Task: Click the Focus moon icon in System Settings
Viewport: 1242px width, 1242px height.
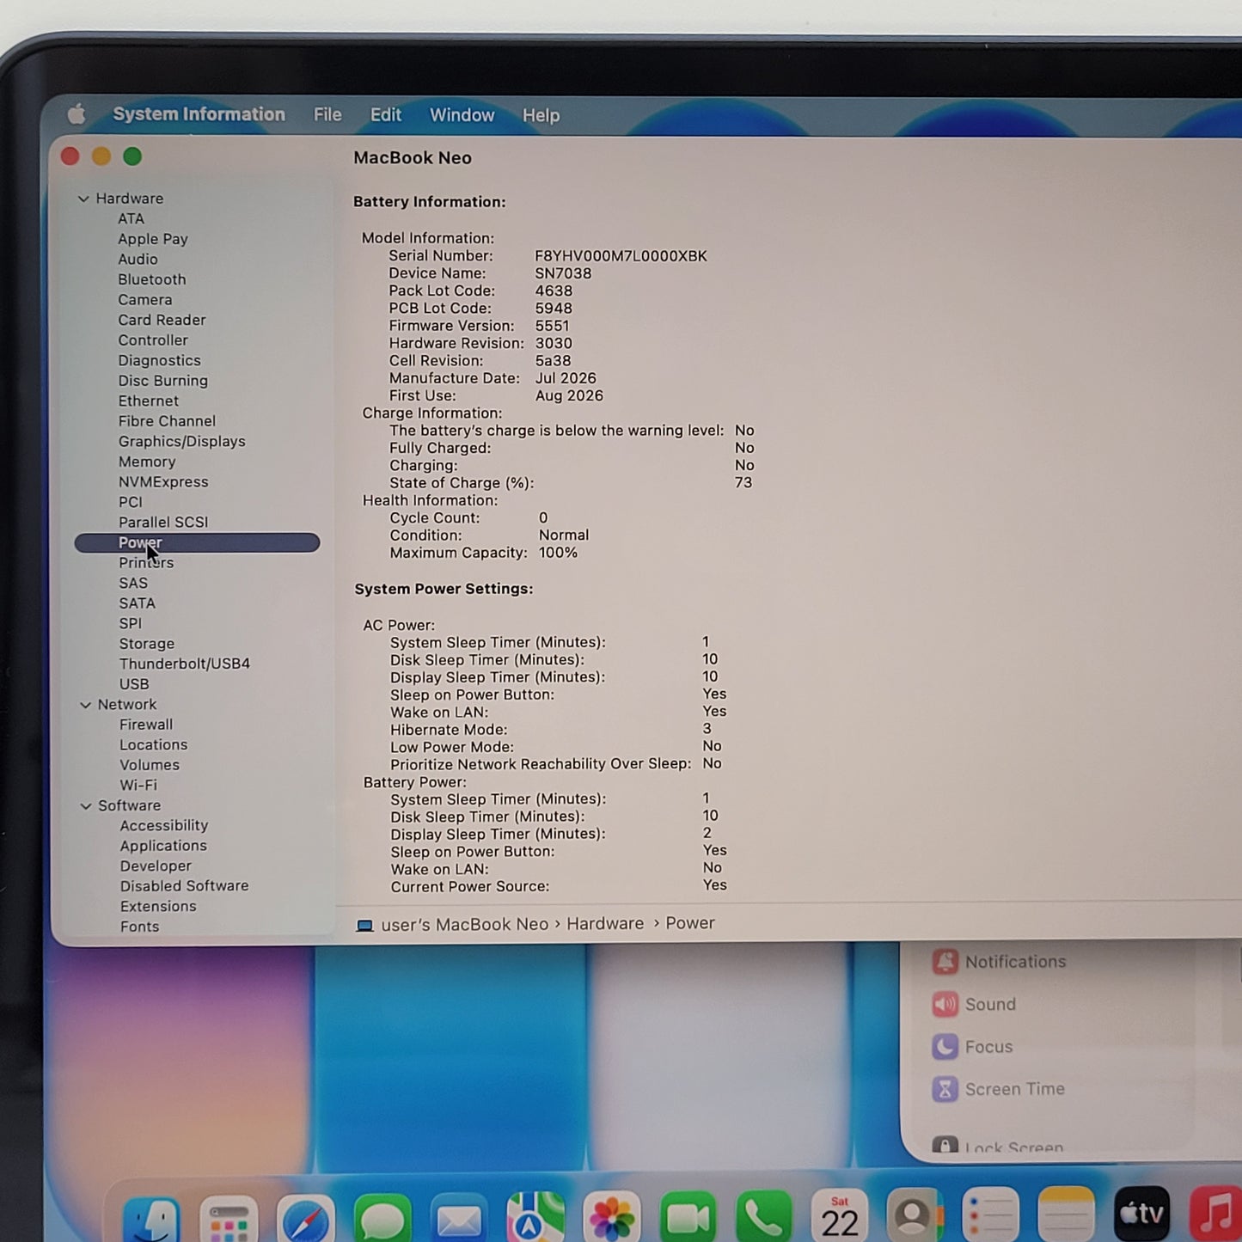Action: click(945, 1046)
